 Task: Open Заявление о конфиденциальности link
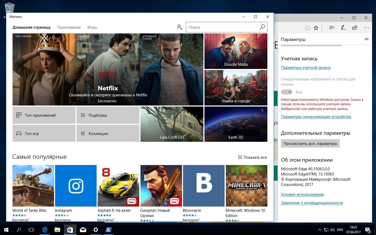312,203
